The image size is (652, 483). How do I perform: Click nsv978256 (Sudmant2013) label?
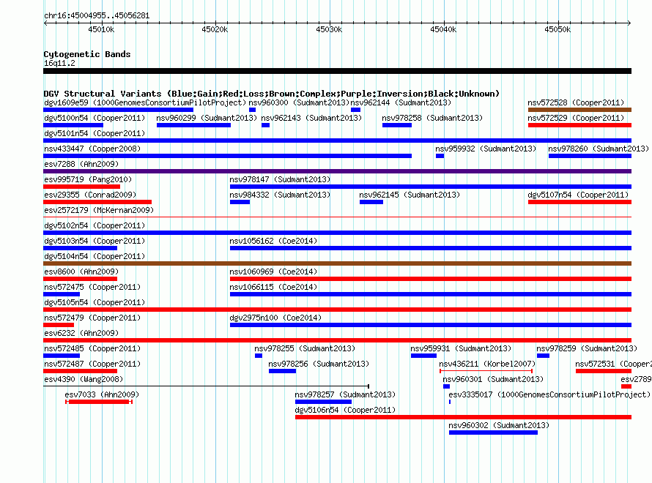[319, 364]
